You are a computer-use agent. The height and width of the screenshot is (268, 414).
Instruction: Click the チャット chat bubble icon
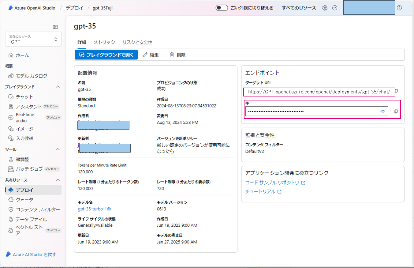click(11, 97)
